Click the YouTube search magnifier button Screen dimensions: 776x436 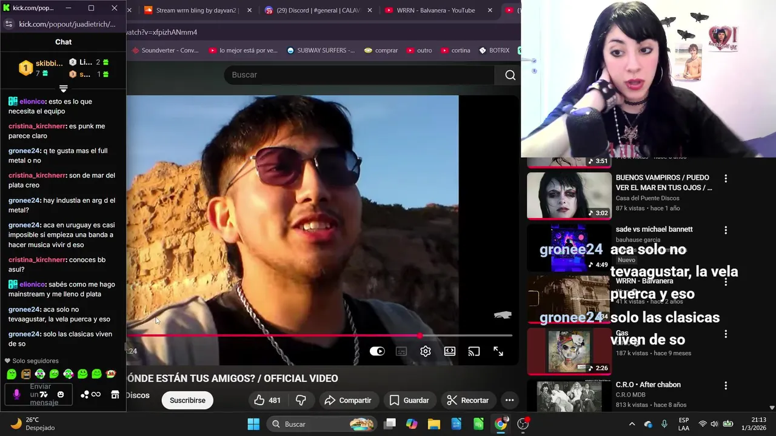[x=510, y=74]
